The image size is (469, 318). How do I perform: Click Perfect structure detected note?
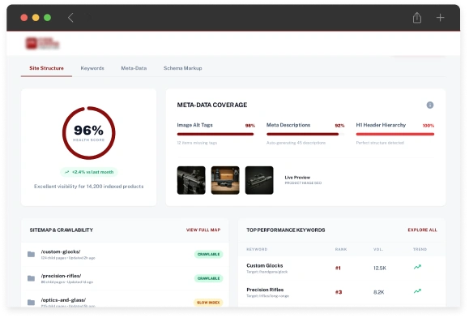(x=380, y=143)
